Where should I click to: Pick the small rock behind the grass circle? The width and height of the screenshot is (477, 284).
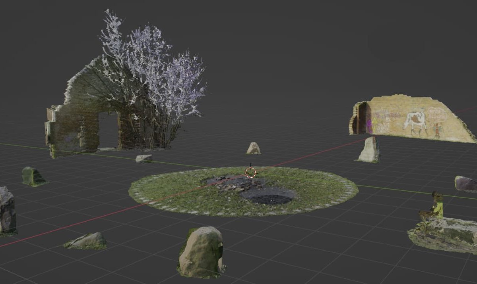pos(253,148)
